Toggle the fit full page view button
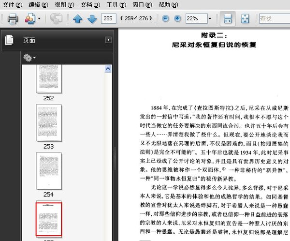290x241 pixels. (245, 19)
